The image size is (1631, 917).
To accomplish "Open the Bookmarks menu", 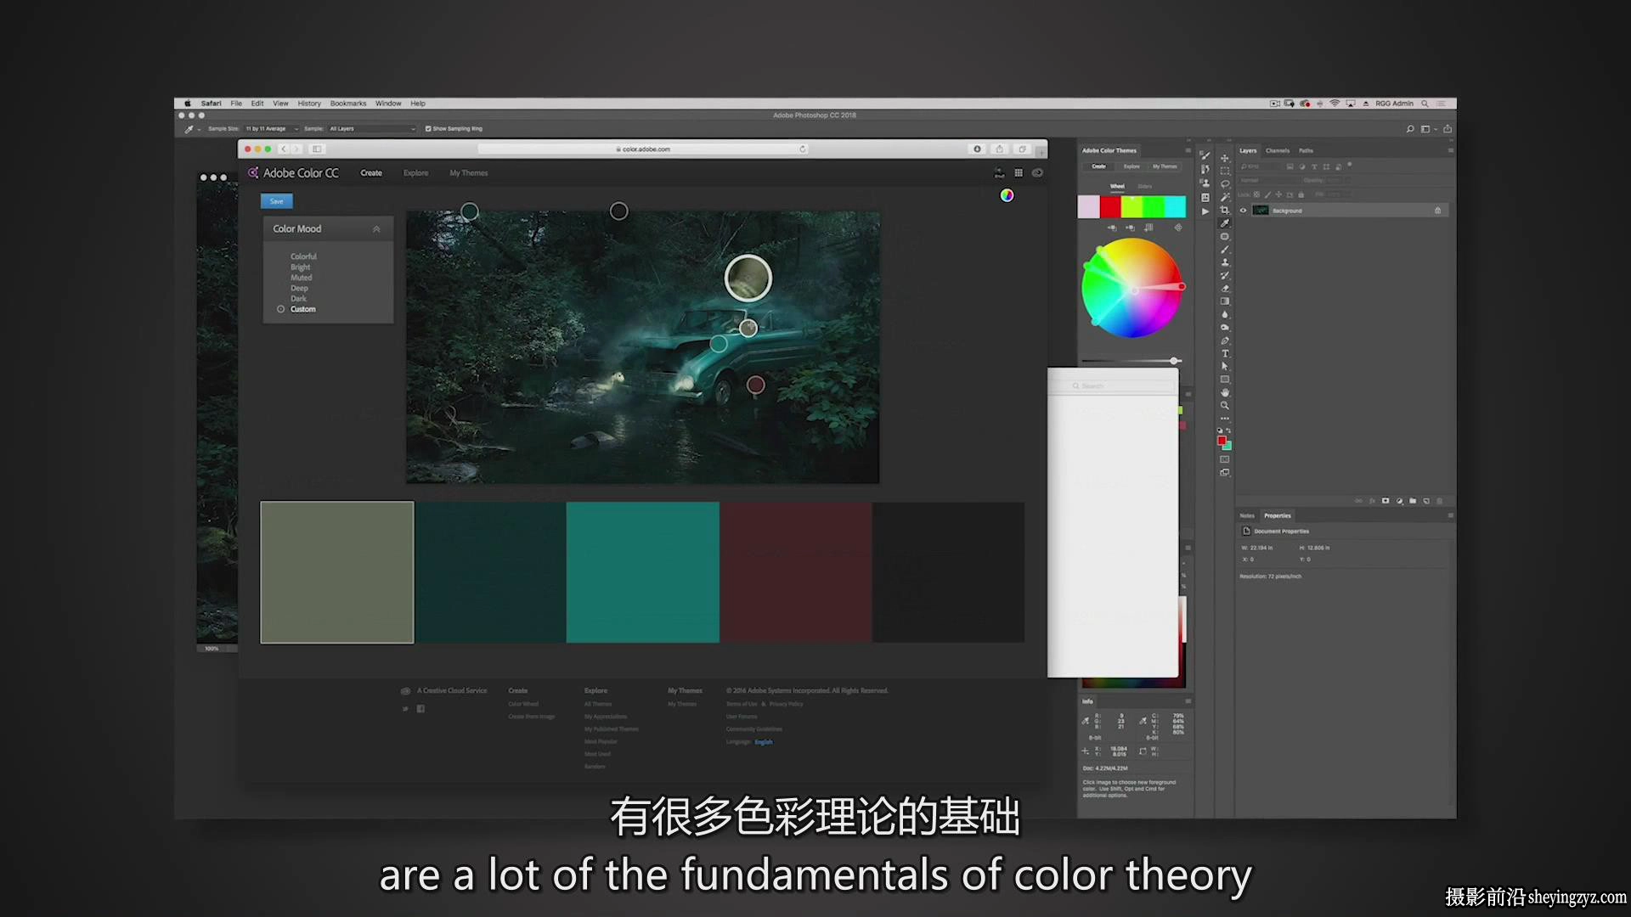I will coord(348,104).
